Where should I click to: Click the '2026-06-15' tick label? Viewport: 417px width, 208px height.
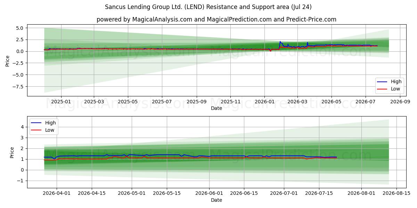(244, 193)
